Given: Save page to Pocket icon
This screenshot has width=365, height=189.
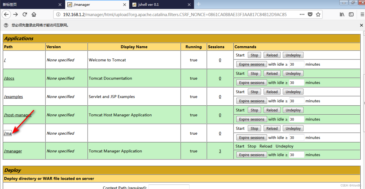Looking at the screenshot, I should pos(310,14).
